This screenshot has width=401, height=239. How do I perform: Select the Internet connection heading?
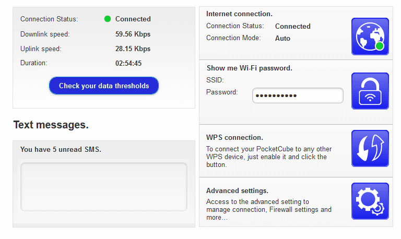click(x=239, y=14)
